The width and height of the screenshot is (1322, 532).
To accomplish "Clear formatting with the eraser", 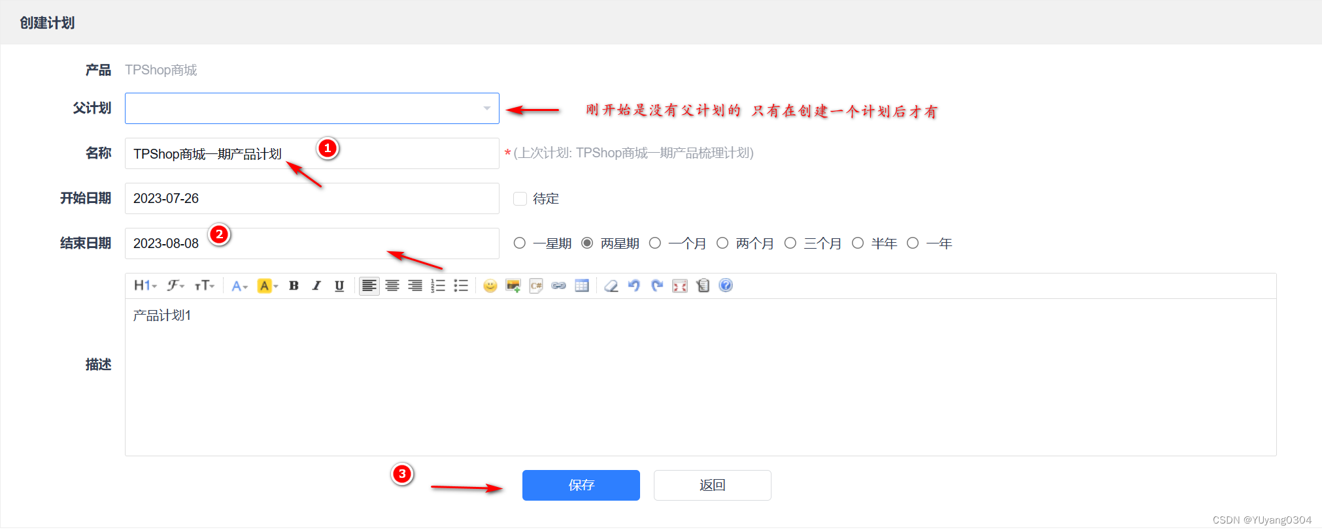I will click(x=611, y=286).
